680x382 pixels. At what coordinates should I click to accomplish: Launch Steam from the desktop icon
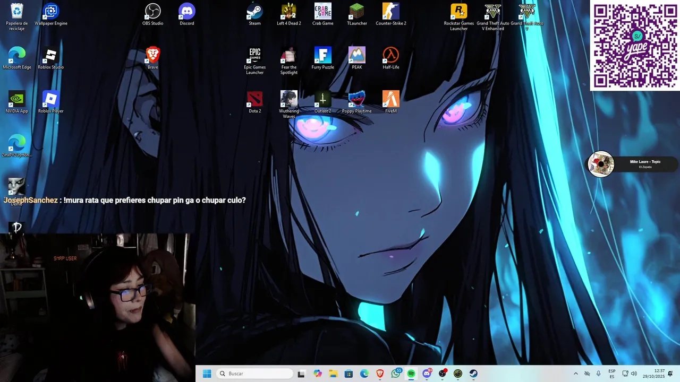[x=254, y=14]
